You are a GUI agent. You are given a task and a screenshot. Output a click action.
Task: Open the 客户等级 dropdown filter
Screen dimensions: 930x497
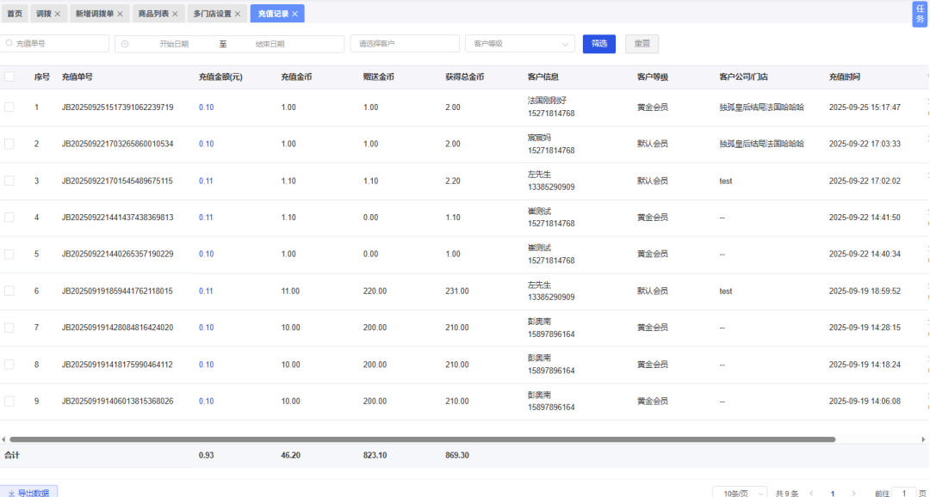[519, 44]
